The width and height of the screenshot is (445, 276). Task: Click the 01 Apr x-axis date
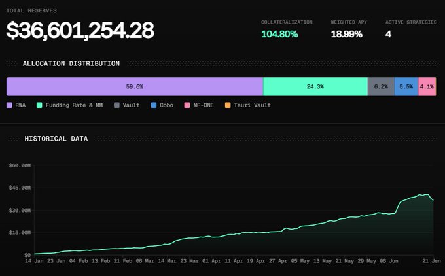(x=211, y=261)
